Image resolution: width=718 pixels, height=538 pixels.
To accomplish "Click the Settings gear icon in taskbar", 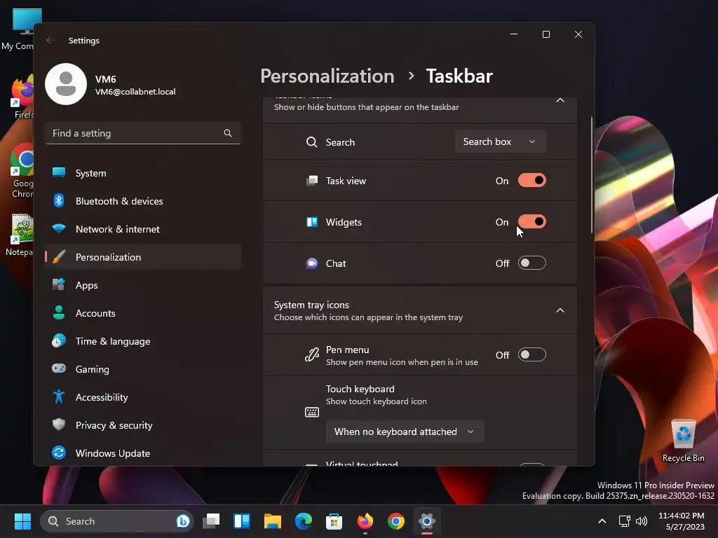I will pos(427,521).
